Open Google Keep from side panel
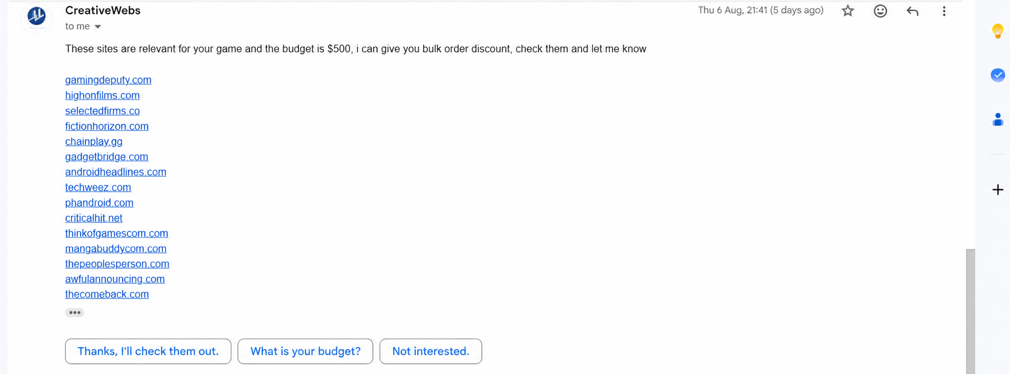 (x=998, y=31)
